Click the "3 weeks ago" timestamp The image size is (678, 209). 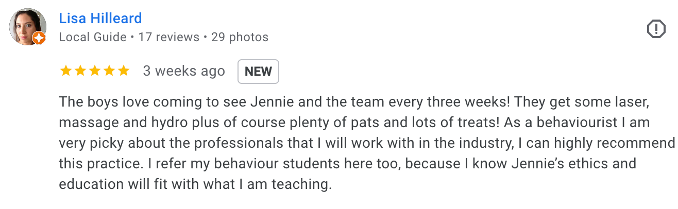(184, 71)
